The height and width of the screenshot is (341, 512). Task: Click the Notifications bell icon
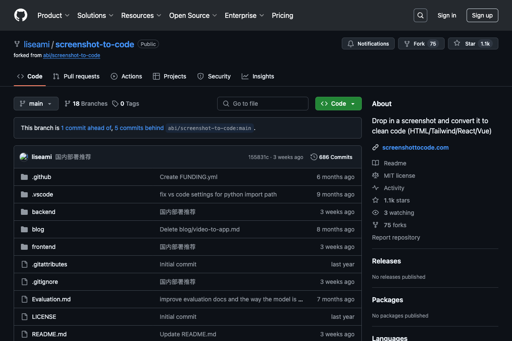[x=351, y=43]
